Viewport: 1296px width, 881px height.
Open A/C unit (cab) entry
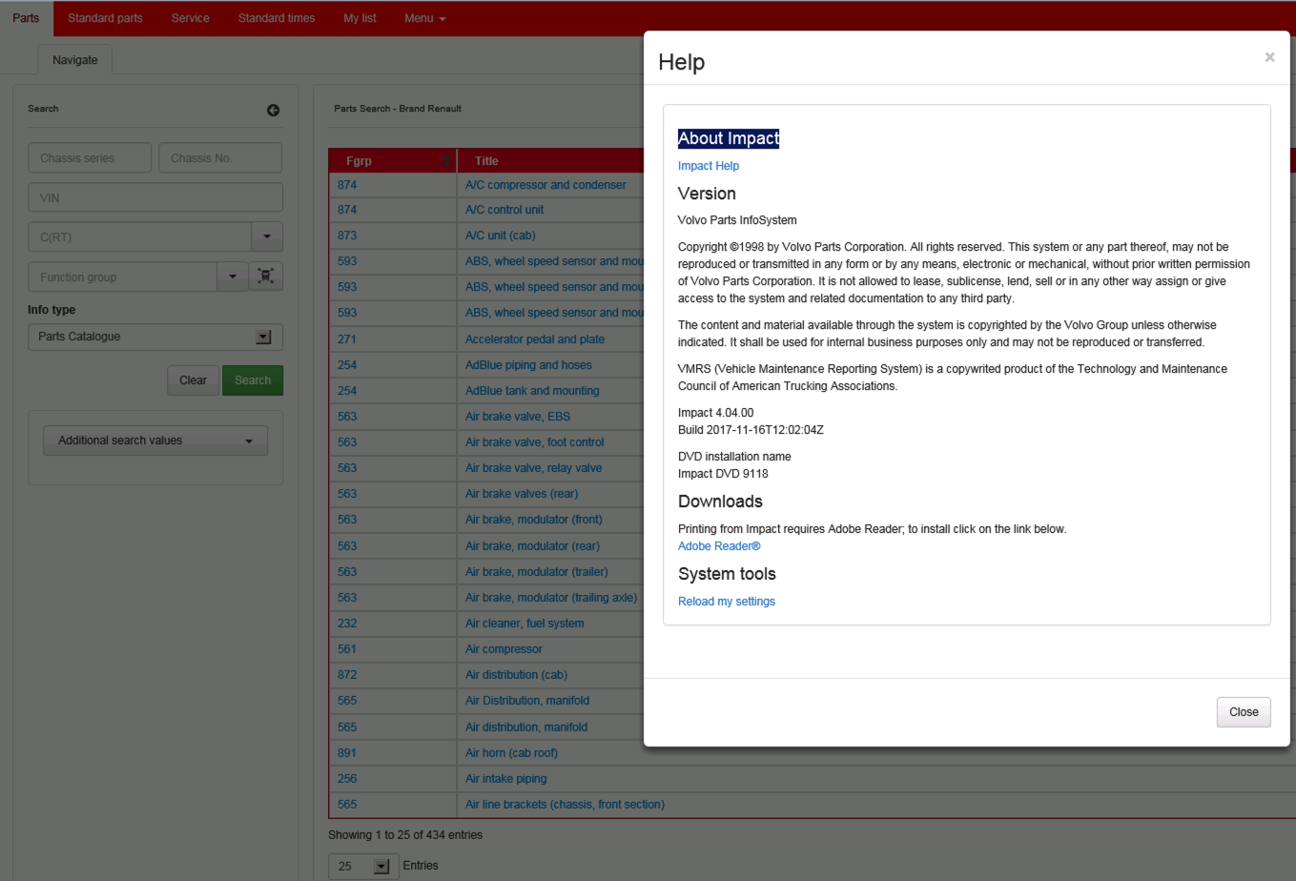point(501,236)
